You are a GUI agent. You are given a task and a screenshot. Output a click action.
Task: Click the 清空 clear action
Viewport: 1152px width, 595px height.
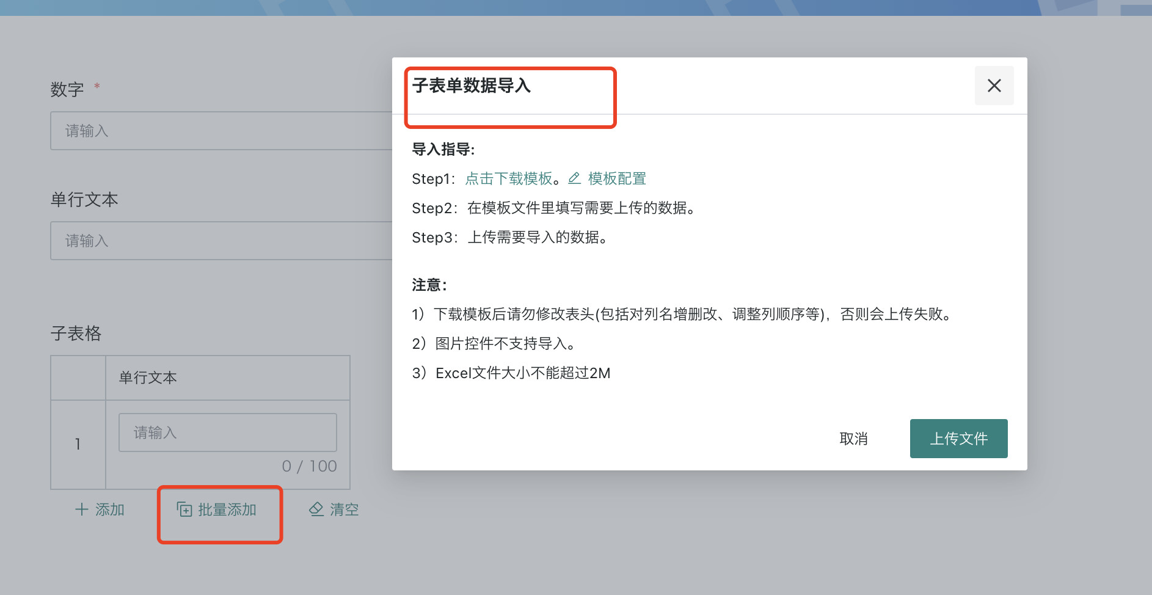pyautogui.click(x=343, y=509)
